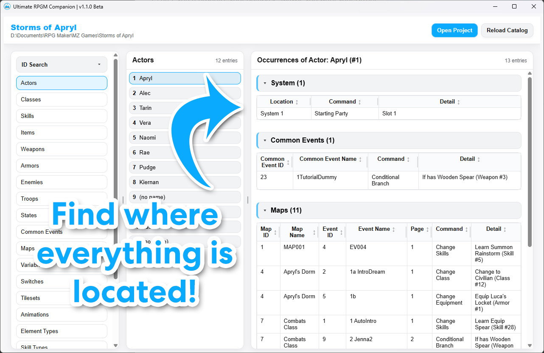This screenshot has width=544, height=353.
Task: Sort Maps table by Event ID arrows
Action: point(342,233)
